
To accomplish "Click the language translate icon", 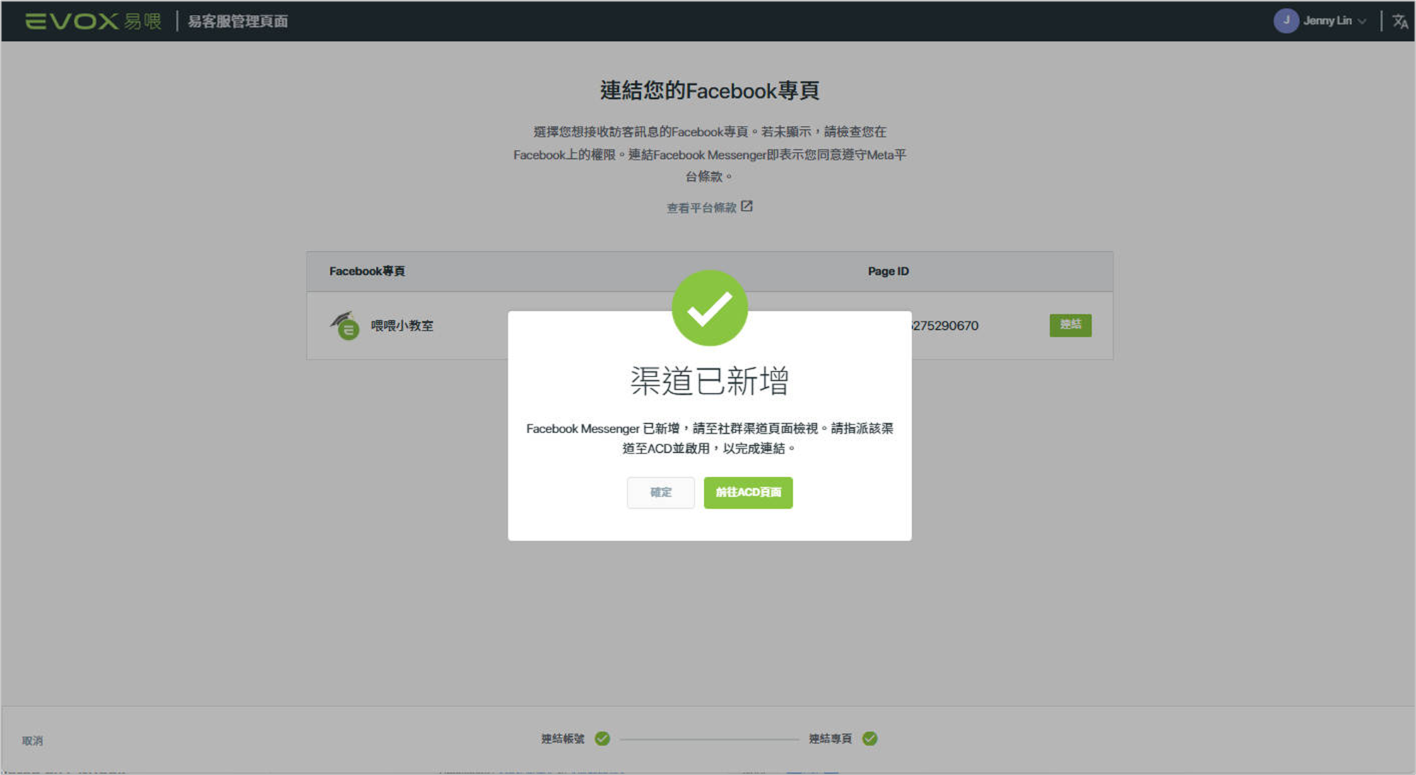I will 1399,21.
